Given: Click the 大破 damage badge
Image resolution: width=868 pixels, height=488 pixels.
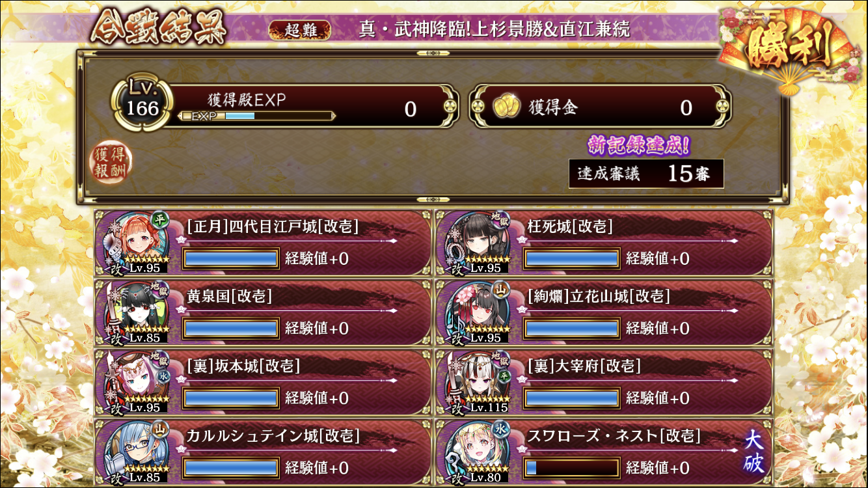Looking at the screenshot, I should (755, 451).
